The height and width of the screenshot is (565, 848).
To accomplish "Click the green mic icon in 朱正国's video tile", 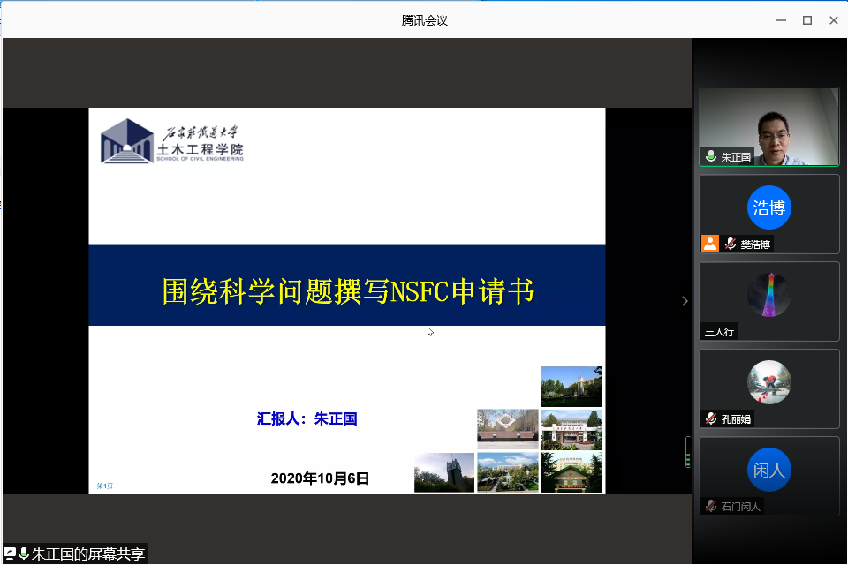I will pos(710,157).
